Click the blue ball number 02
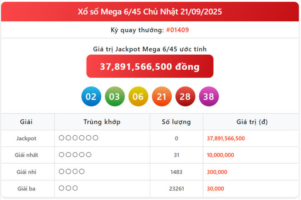This screenshot has width=301, height=200. (x=91, y=97)
